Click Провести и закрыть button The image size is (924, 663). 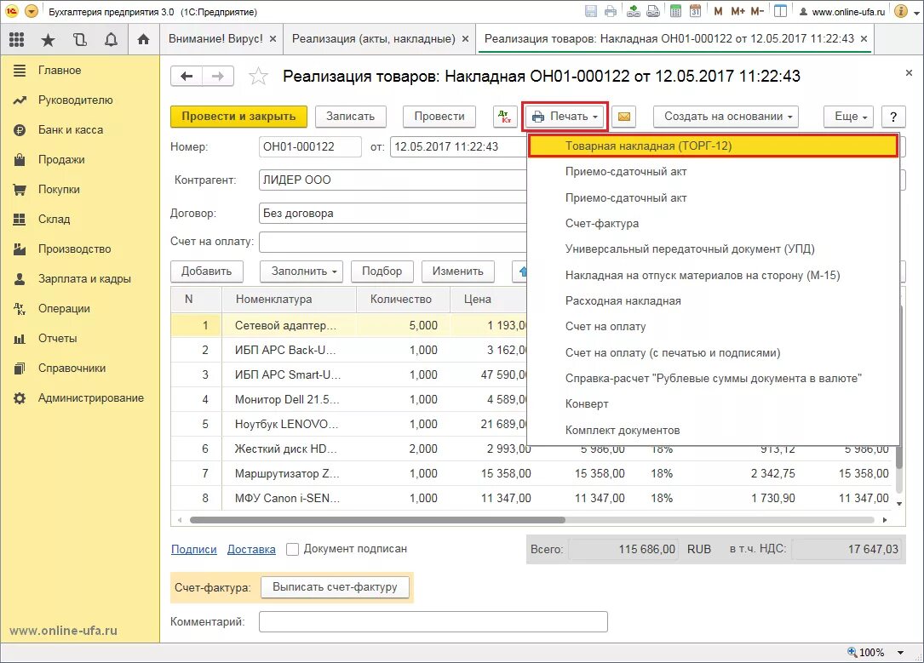tap(238, 117)
